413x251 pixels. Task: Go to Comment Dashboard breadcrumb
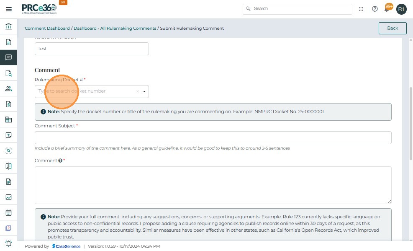click(x=47, y=28)
